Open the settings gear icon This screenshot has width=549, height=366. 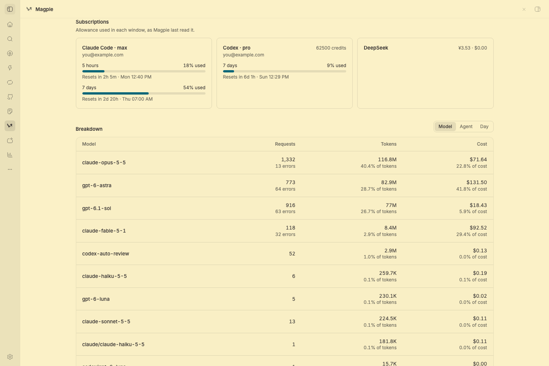pos(10,357)
